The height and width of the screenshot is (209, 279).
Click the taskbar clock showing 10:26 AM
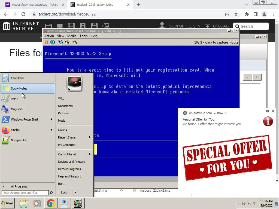pyautogui.click(x=266, y=203)
